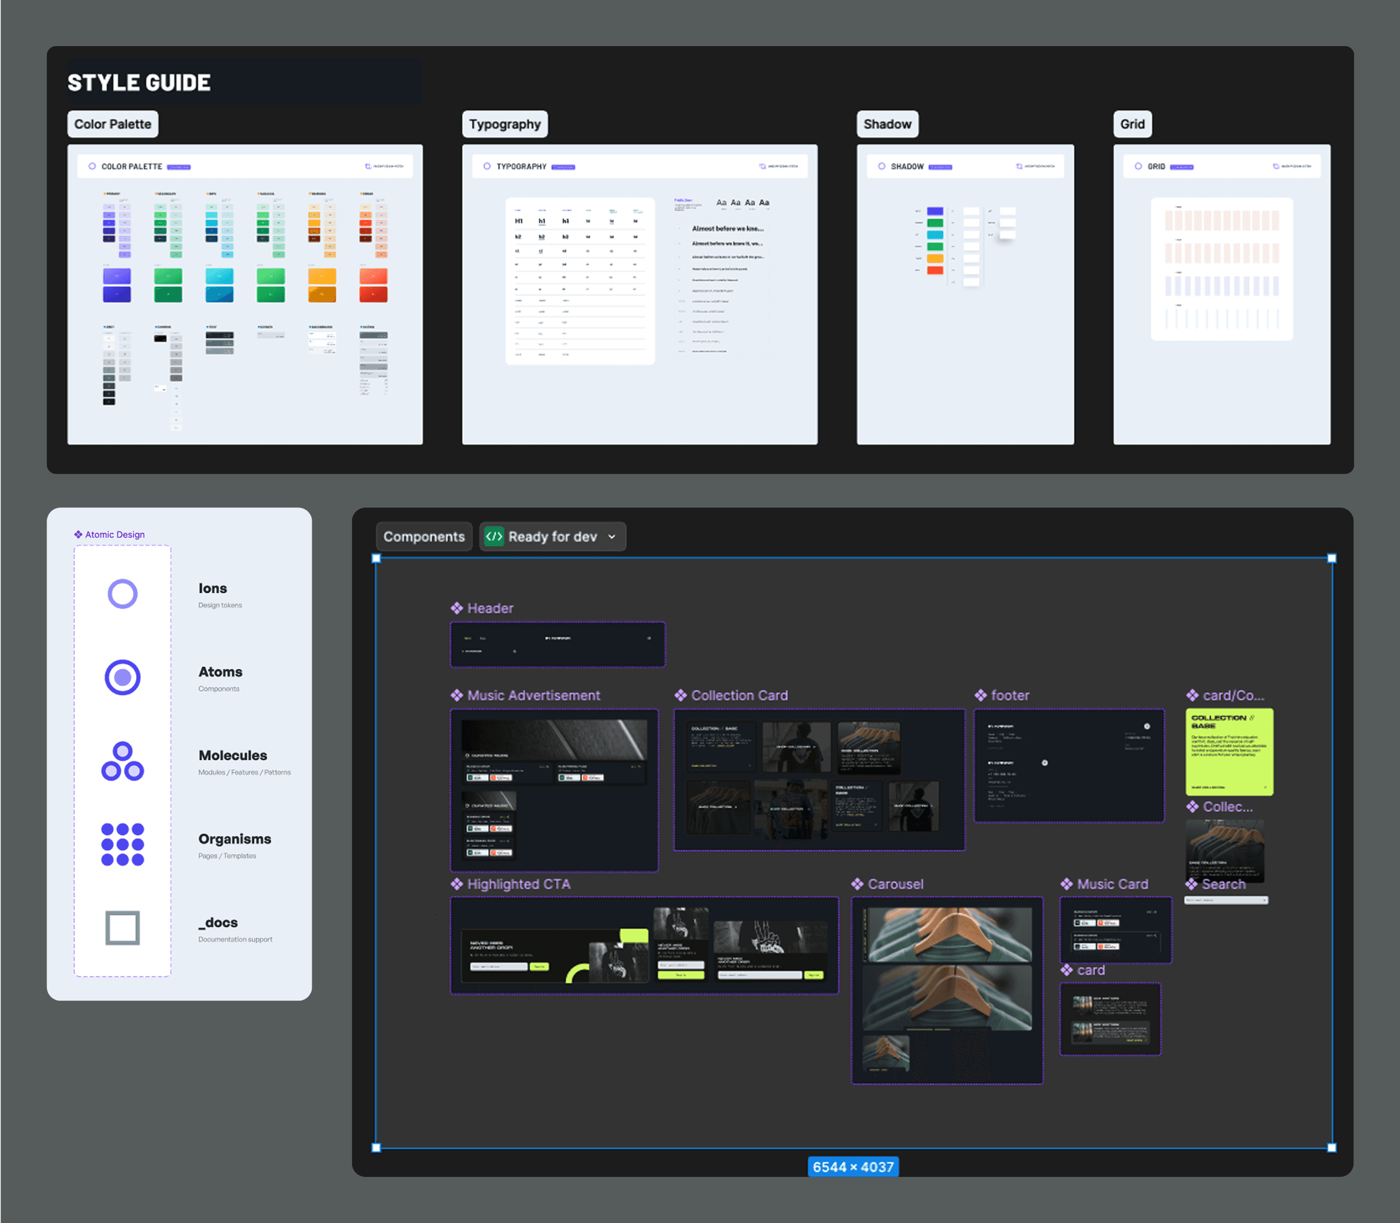Click the _docs square icon
The image size is (1400, 1223).
(122, 927)
